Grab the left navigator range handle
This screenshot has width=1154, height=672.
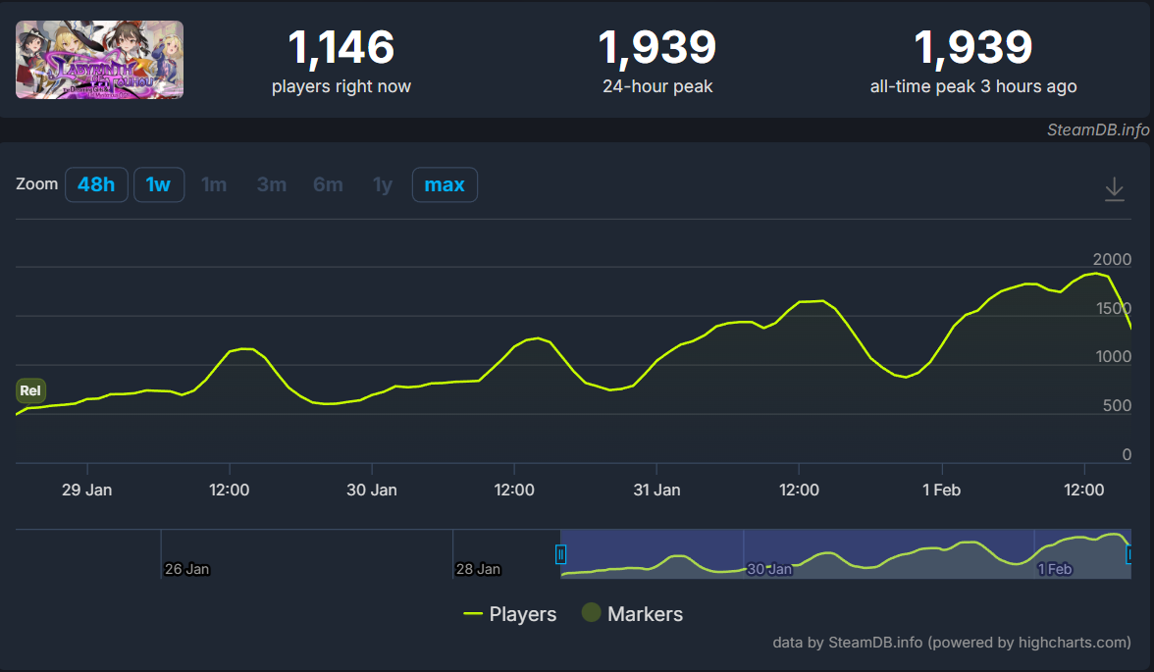coord(560,554)
